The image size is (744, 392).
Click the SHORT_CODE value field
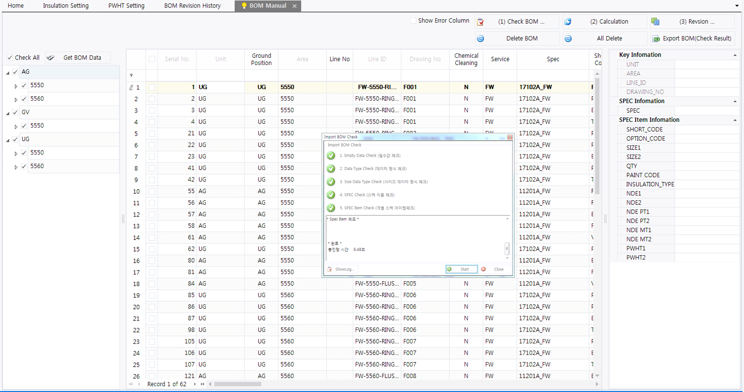click(x=706, y=129)
